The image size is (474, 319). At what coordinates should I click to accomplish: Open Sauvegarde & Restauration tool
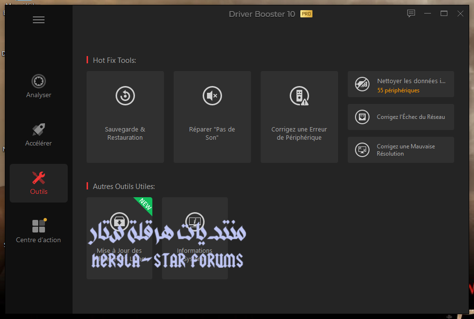(x=125, y=117)
